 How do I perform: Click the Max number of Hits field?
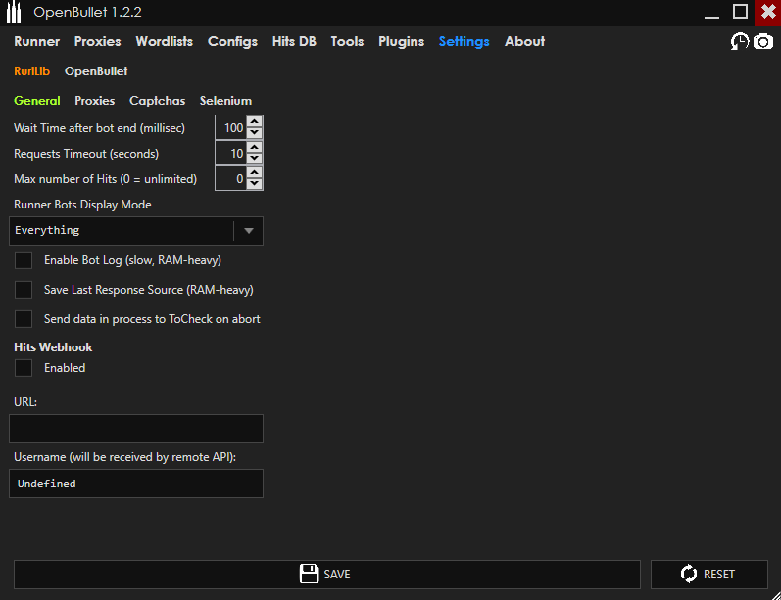tap(231, 178)
